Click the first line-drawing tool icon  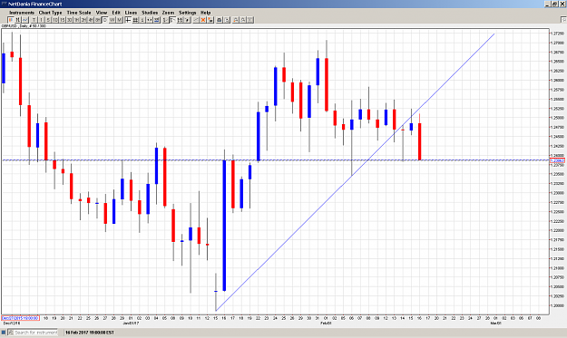(165, 20)
